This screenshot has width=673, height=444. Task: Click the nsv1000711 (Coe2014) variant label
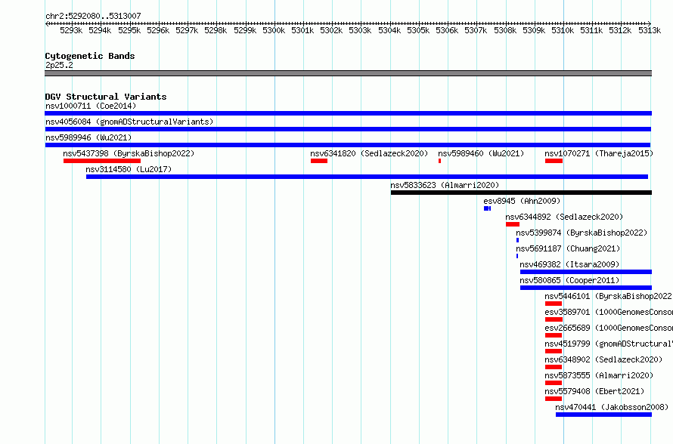(91, 106)
